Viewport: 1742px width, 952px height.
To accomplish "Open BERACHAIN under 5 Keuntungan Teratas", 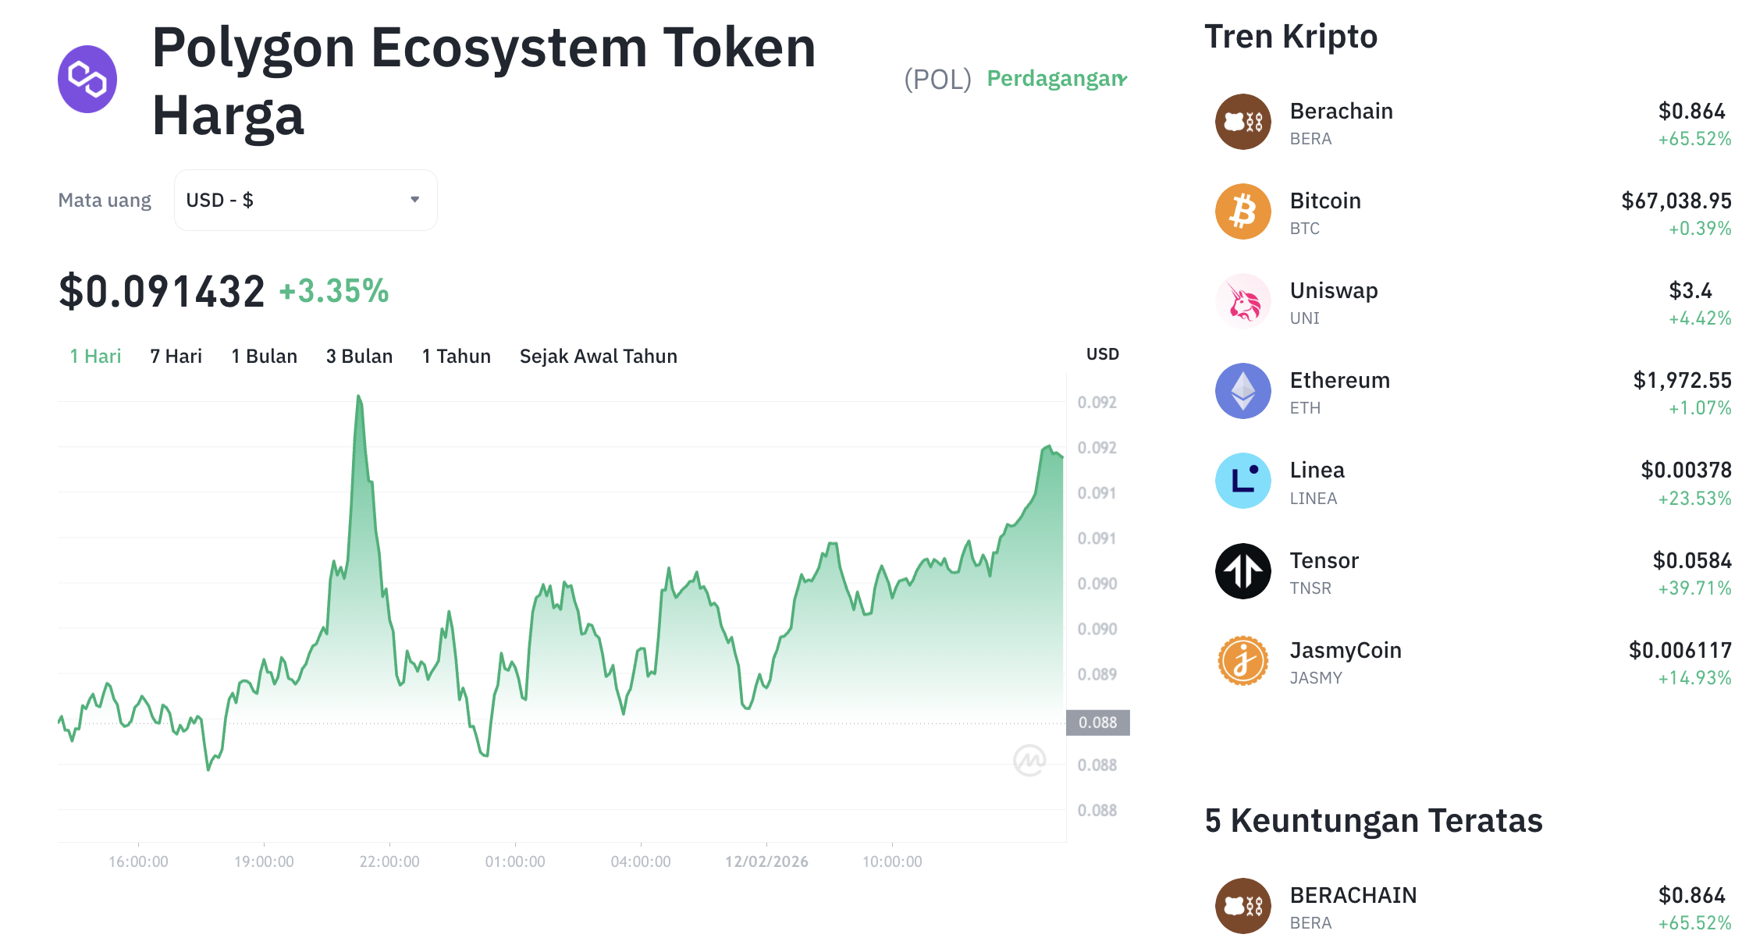I will [1353, 896].
